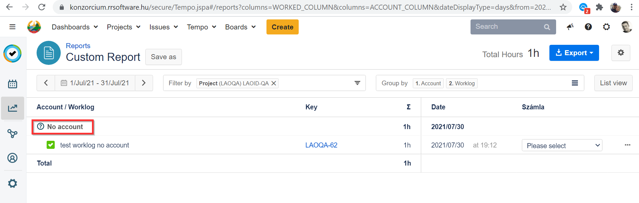Image resolution: width=639 pixels, height=203 pixels.
Task: Remove the Project LAOQA filter chip
Action: 274,83
